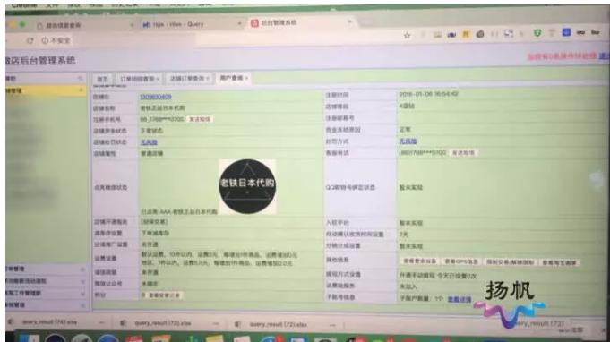Click the 不安全 site security indicator
The image size is (610, 342).
click(56, 40)
